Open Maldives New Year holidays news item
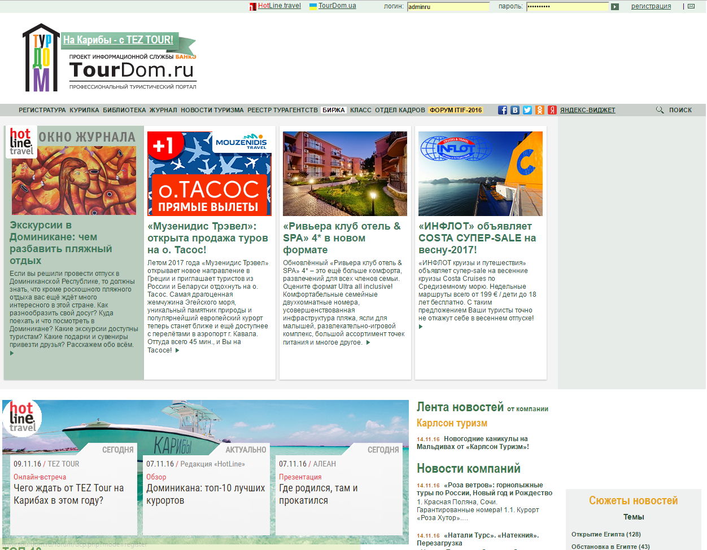Screen dimensions: 707x550 point(473,443)
